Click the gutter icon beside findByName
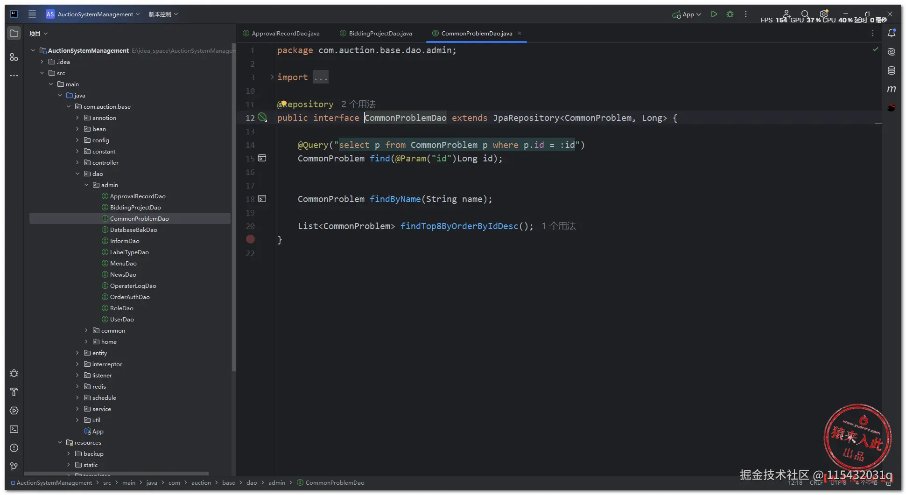 tap(262, 199)
